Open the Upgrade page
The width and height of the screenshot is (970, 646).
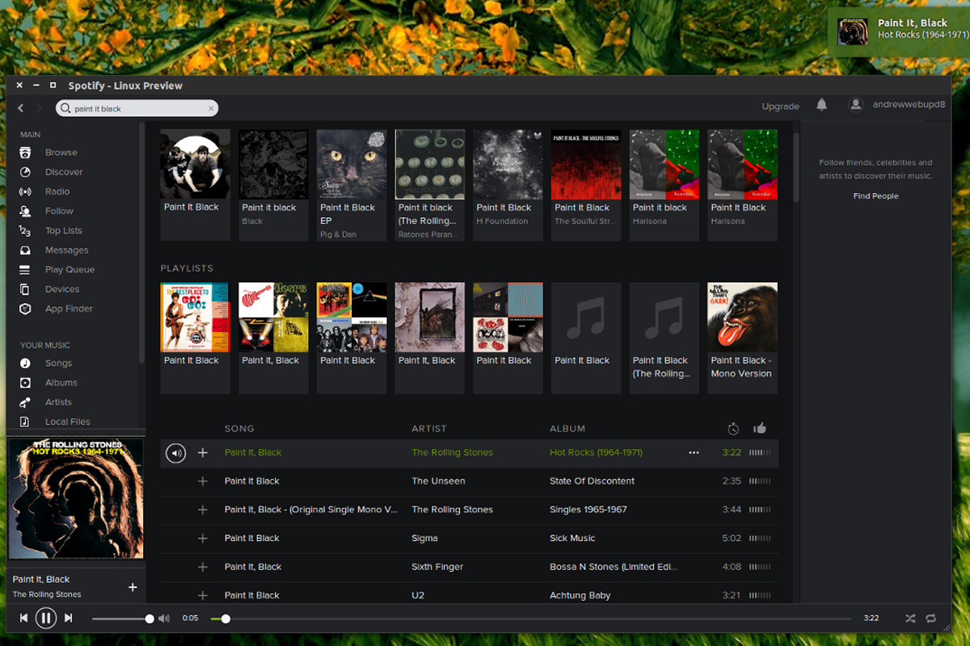point(780,106)
